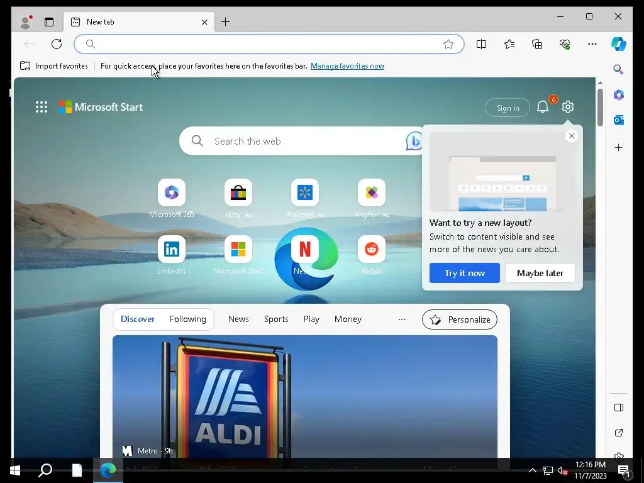The image size is (644, 483).
Task: Click the Search the web box
Action: coord(300,141)
